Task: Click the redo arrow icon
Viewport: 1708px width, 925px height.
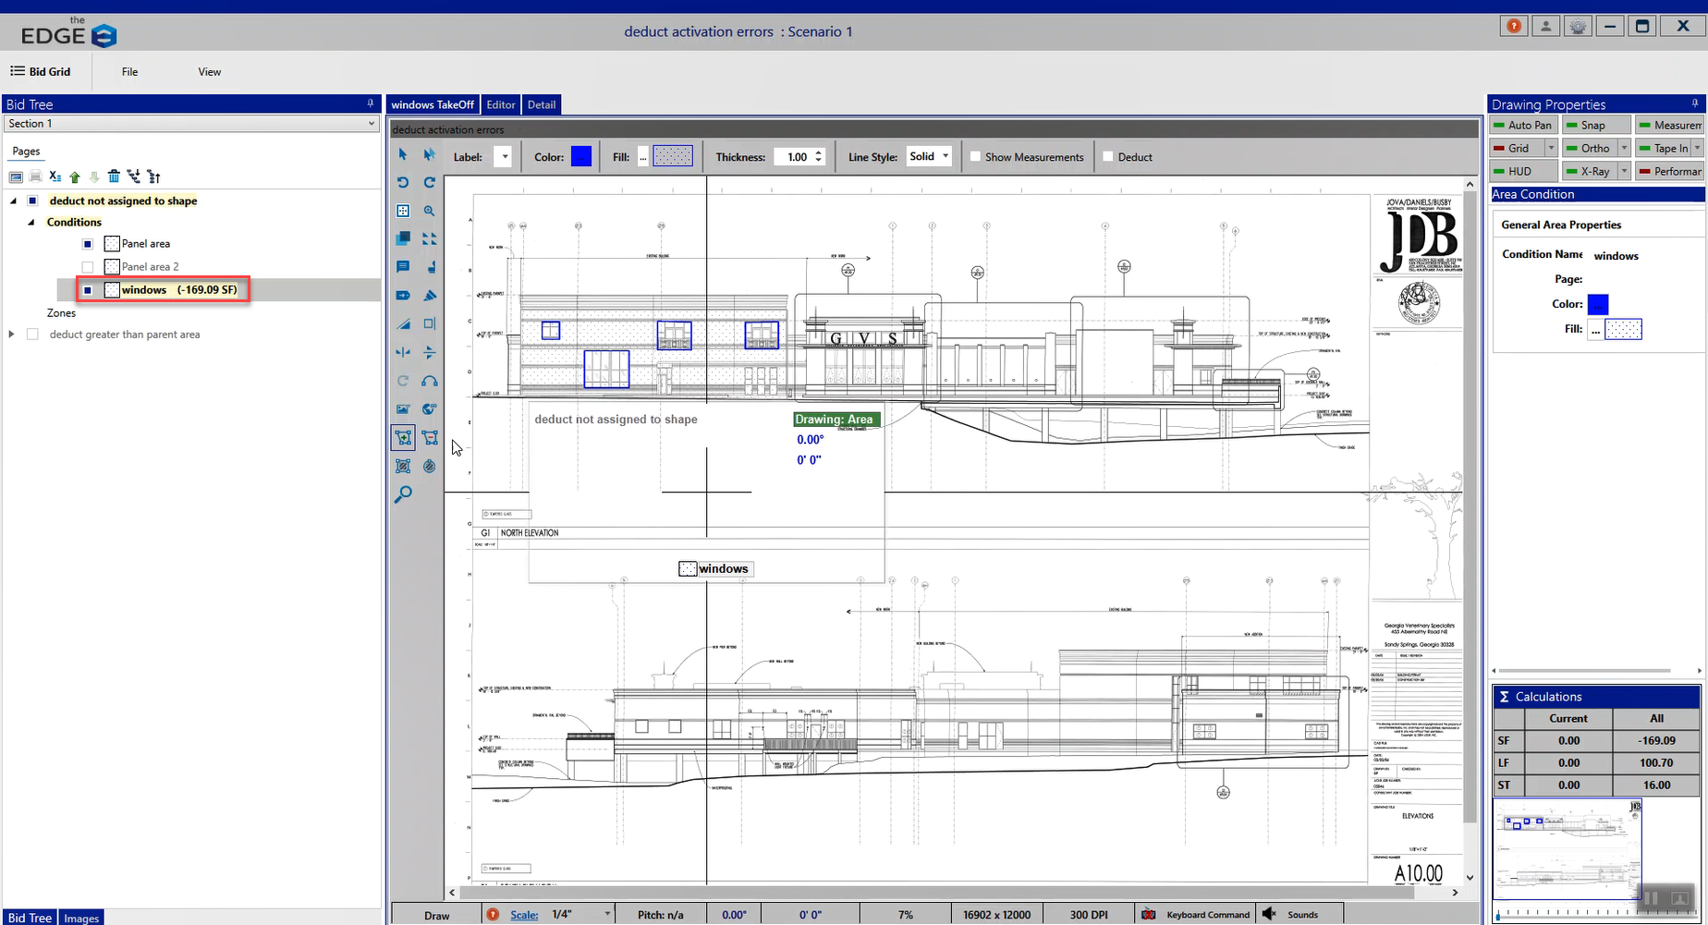Action: [430, 183]
